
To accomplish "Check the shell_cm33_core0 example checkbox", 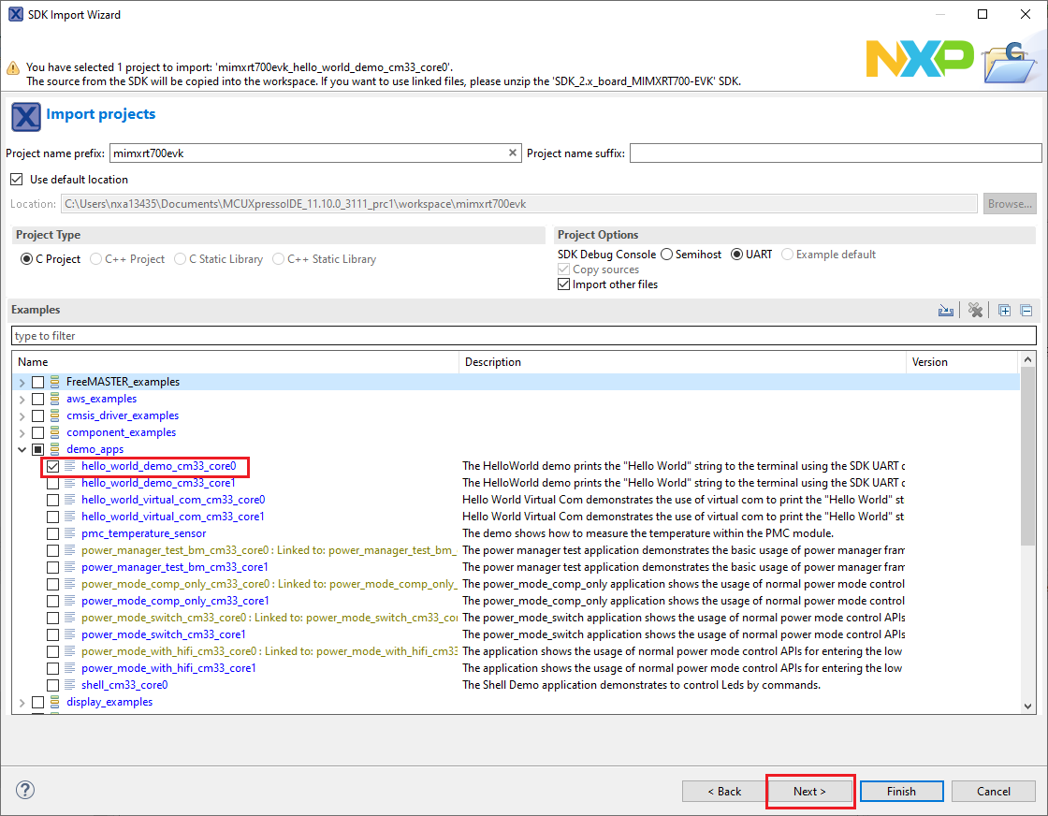I will pos(53,685).
